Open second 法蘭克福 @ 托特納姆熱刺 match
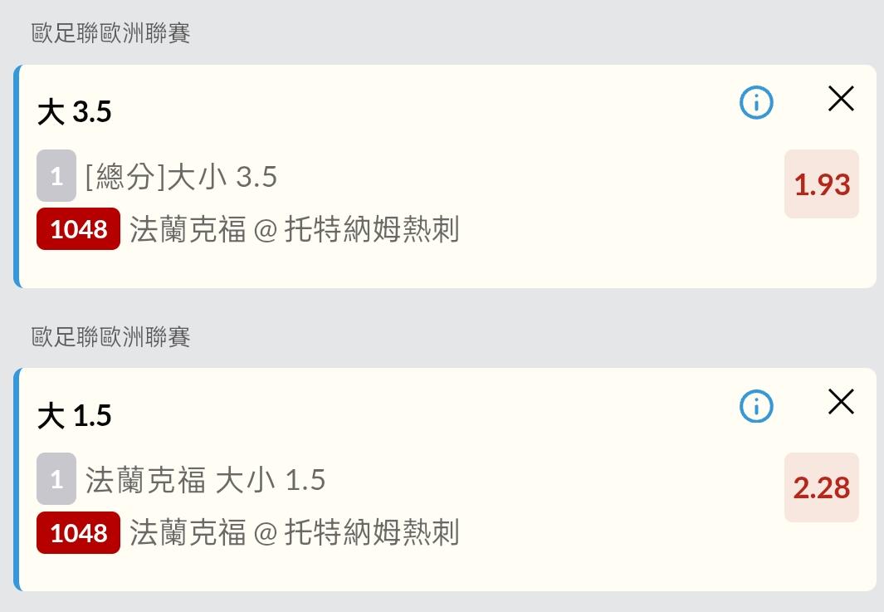884x612 pixels. (x=295, y=532)
